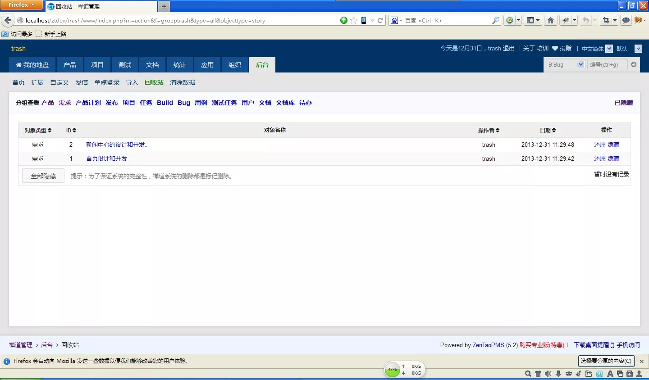Expand the Baidu search engine dropdown arrow
Image resolution: width=649 pixels, height=380 pixels.
click(400, 20)
